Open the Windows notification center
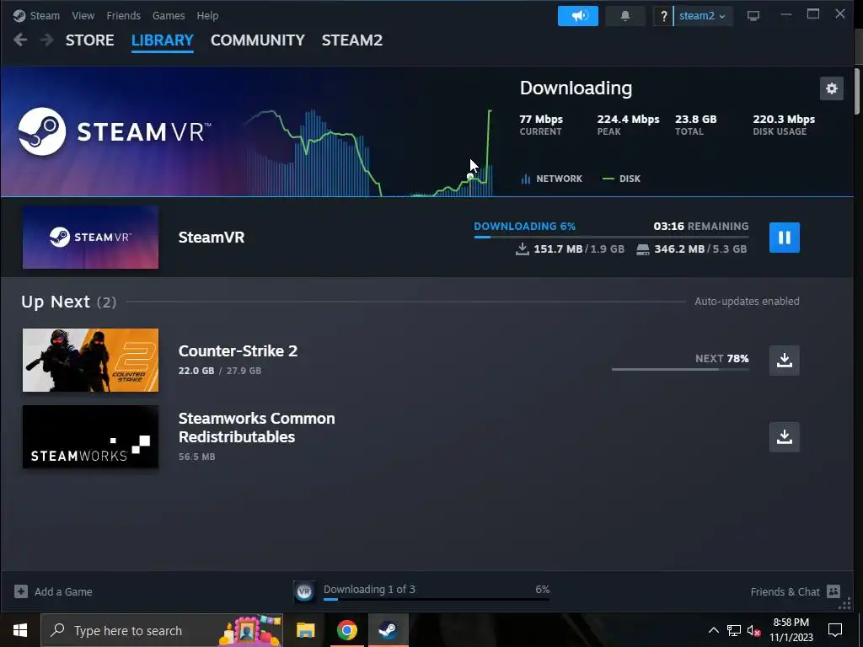The image size is (863, 647). point(835,630)
